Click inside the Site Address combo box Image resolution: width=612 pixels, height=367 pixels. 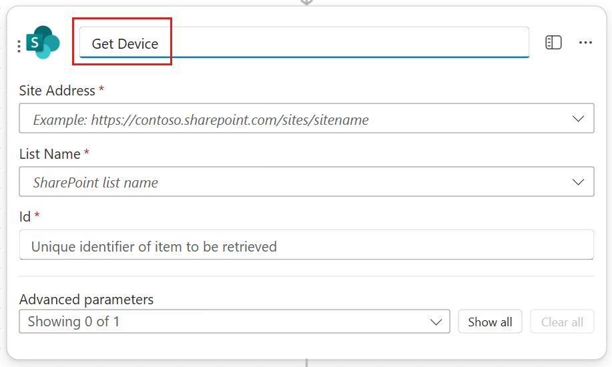click(x=294, y=120)
